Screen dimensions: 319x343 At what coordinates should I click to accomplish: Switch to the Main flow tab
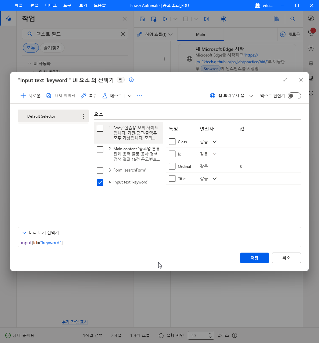pyautogui.click(x=200, y=34)
